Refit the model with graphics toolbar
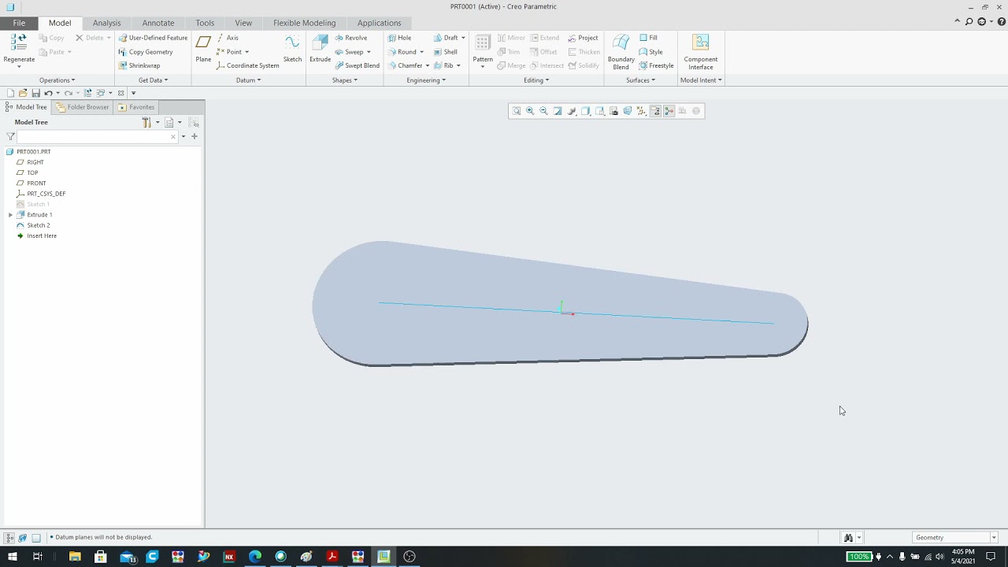This screenshot has width=1008, height=567. click(517, 111)
